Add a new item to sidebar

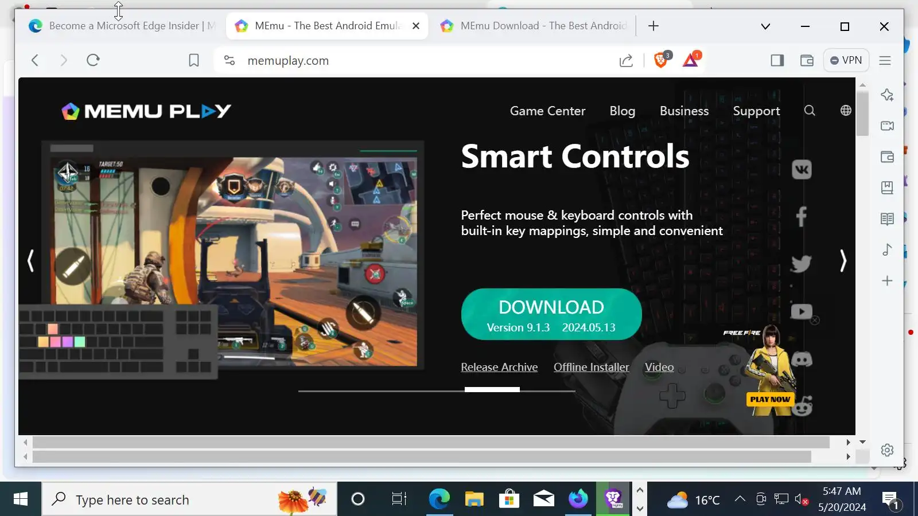point(887,280)
